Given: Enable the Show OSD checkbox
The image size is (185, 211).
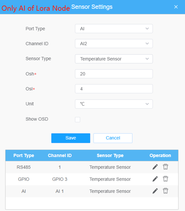Looking at the screenshot, I should coord(78,120).
